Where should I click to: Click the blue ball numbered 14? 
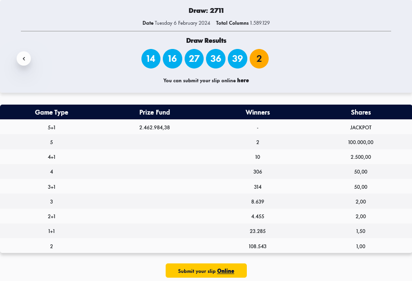coord(150,59)
